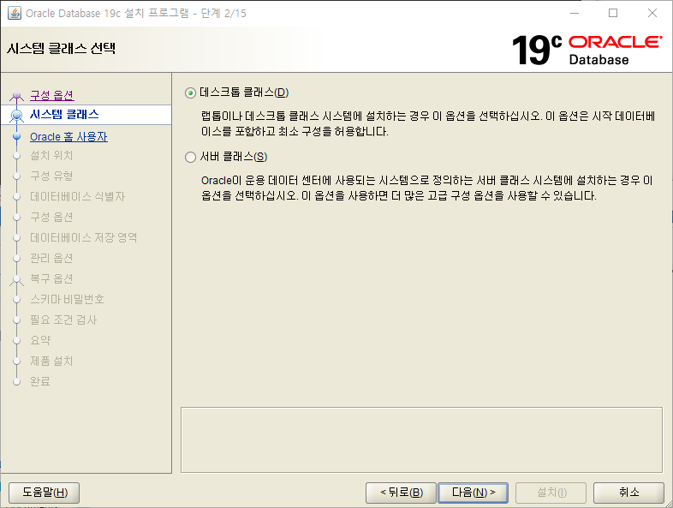Screen dimensions: 673x508
Task: Cancel installation with the 취소 button
Action: 628,492
